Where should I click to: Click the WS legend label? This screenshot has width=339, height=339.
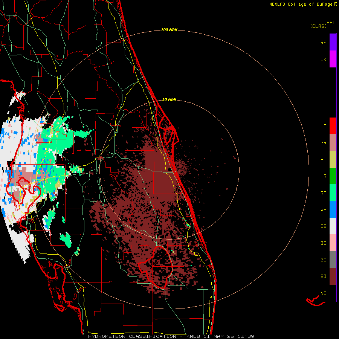pos(323,209)
